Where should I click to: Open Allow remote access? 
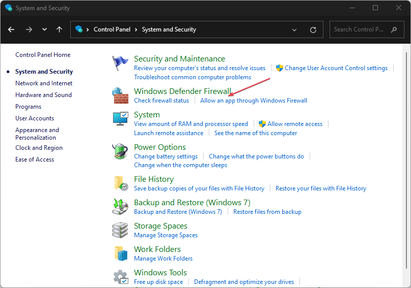tap(295, 124)
